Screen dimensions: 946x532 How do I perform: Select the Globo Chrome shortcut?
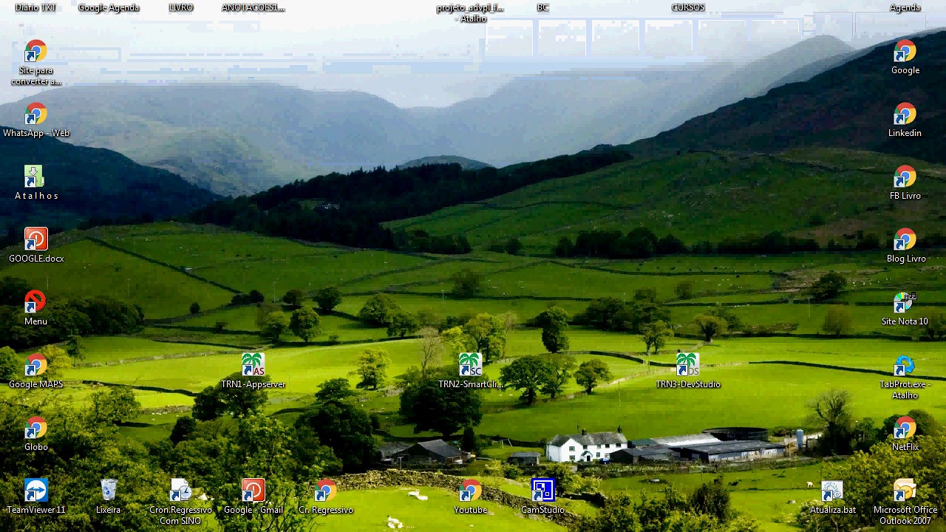(x=35, y=429)
